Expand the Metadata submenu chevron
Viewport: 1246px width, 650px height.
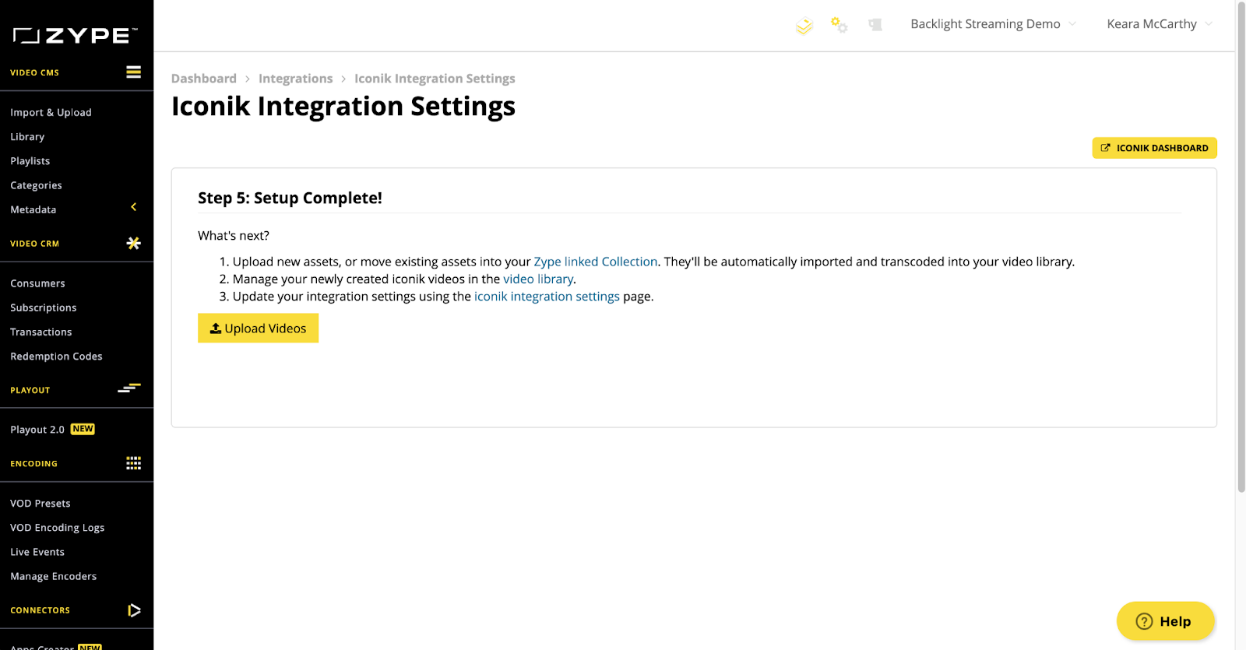coord(134,207)
